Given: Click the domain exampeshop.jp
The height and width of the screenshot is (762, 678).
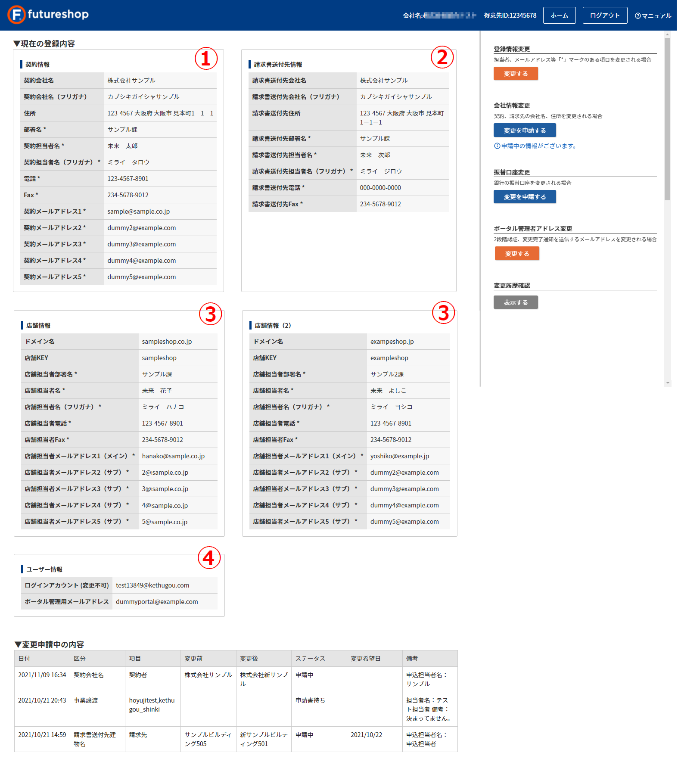Looking at the screenshot, I should (392, 342).
